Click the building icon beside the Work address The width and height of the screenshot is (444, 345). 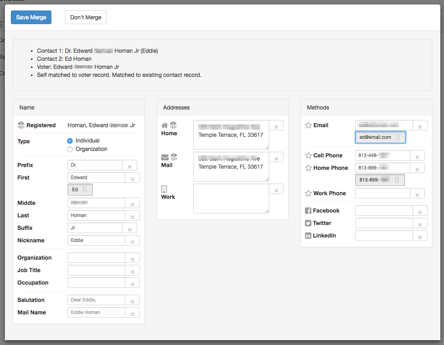tap(165, 189)
